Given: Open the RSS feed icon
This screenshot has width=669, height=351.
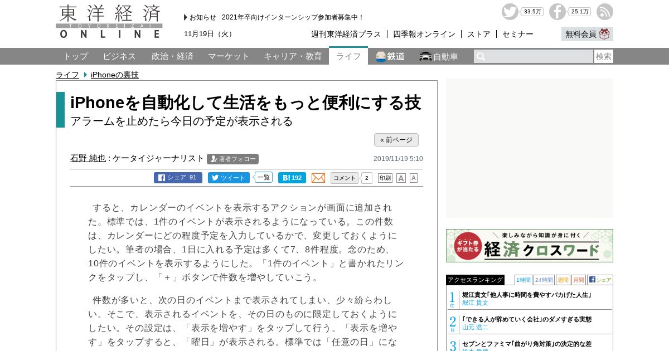Looking at the screenshot, I should tap(605, 12).
